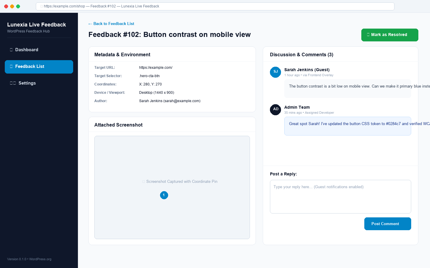
Task: Go back to Feedback List link
Action: pyautogui.click(x=111, y=24)
